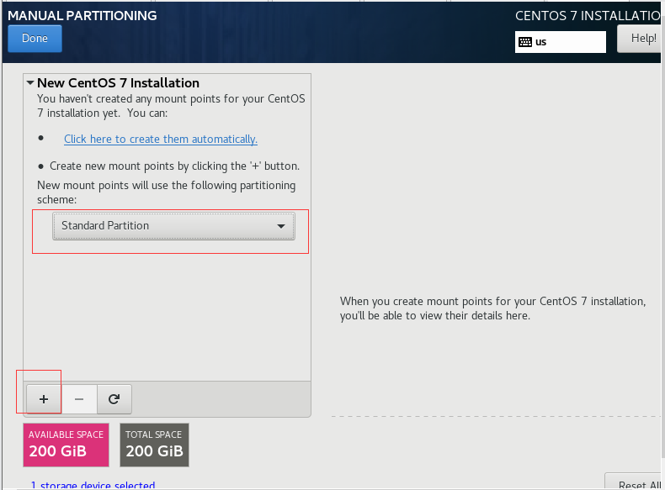
Task: Add a new mount point with plus button
Action: 44,399
